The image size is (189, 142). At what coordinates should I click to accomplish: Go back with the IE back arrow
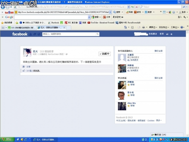point(3,7)
